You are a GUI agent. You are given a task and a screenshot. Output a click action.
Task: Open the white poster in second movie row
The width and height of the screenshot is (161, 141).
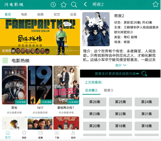coord(14,123)
